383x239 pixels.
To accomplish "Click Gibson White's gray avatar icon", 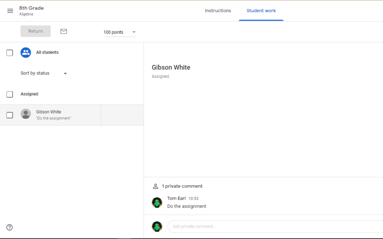I will coord(26,114).
